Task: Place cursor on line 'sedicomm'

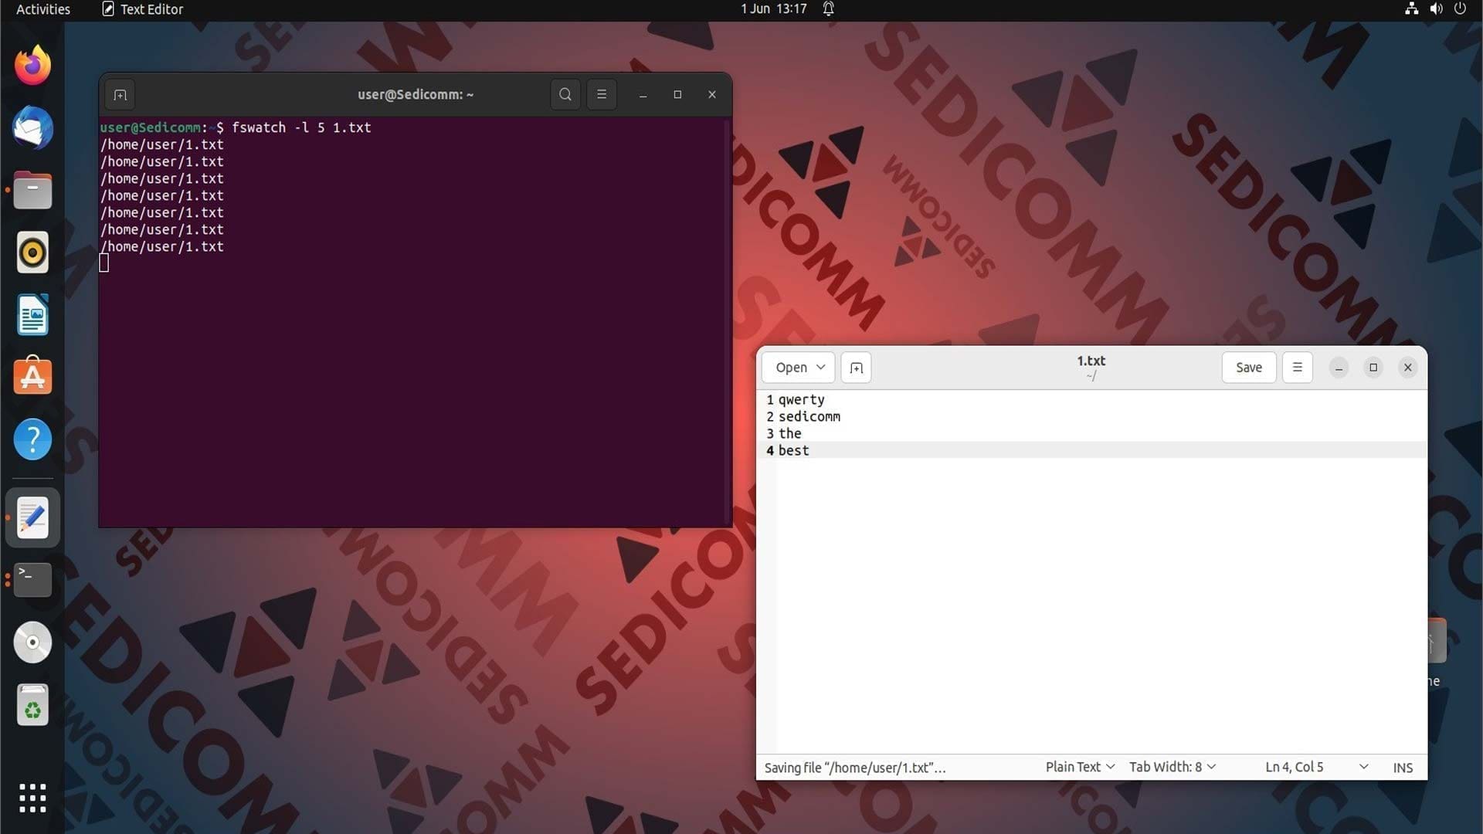Action: click(809, 417)
